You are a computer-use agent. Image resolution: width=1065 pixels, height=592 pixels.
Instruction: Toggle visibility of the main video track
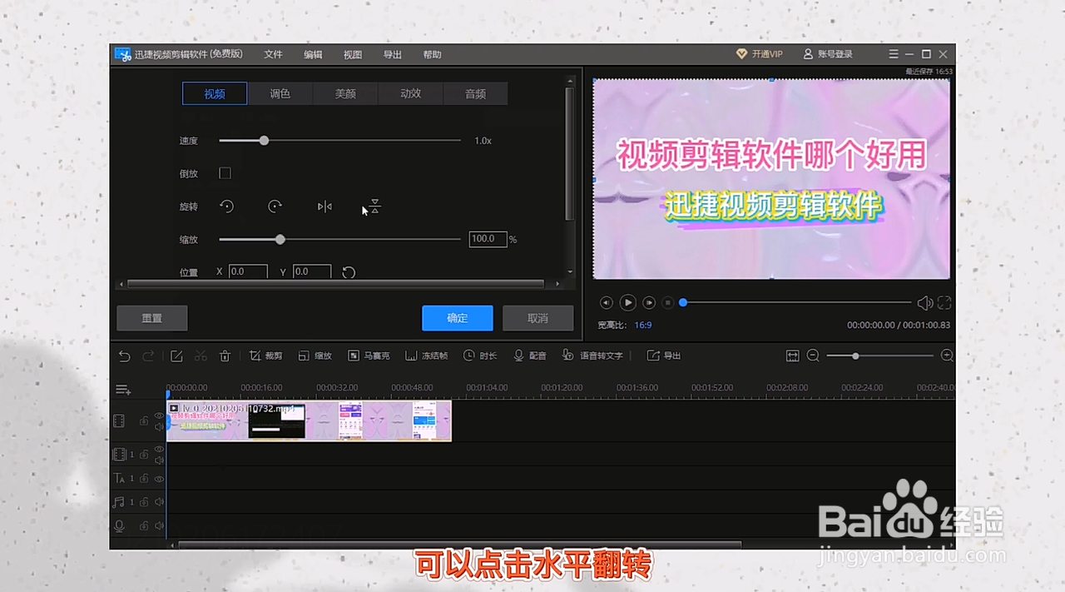point(159,415)
